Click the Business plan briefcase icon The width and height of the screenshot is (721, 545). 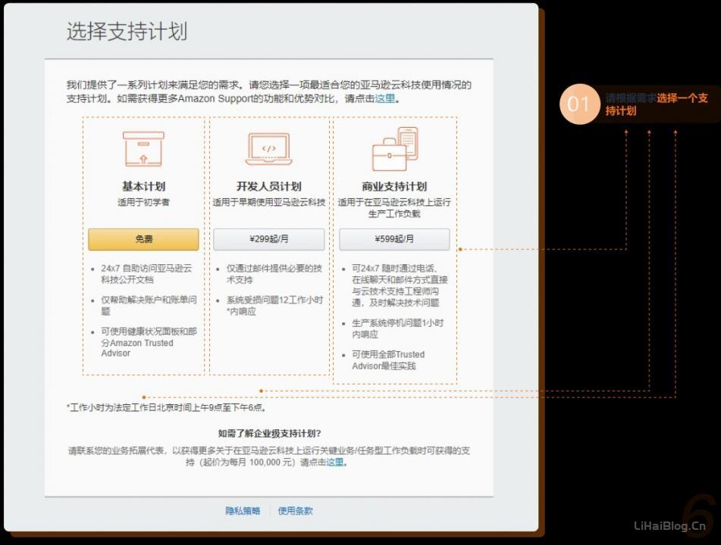coord(395,149)
